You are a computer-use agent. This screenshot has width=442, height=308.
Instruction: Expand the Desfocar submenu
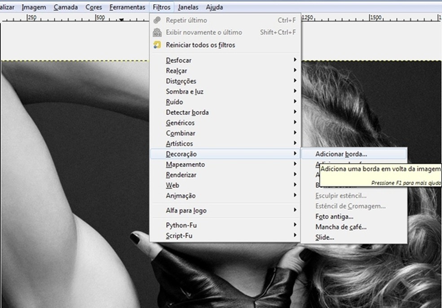[178, 60]
